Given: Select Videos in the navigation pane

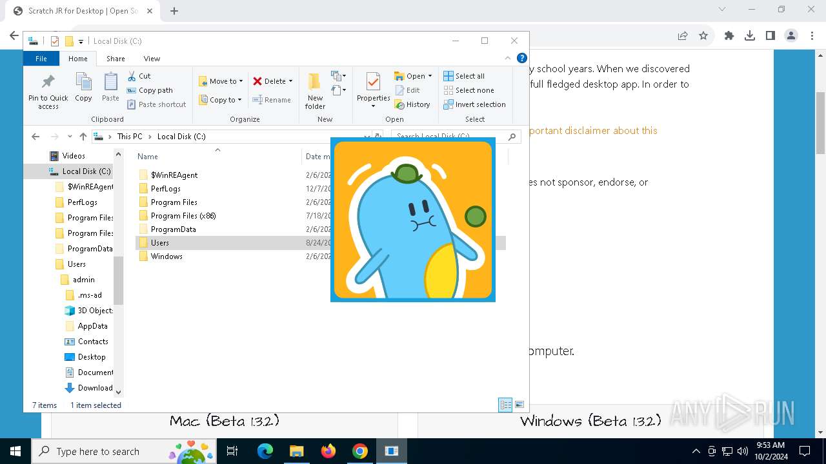Looking at the screenshot, I should tap(73, 156).
